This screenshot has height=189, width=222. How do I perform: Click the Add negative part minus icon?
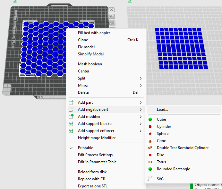[71, 109]
